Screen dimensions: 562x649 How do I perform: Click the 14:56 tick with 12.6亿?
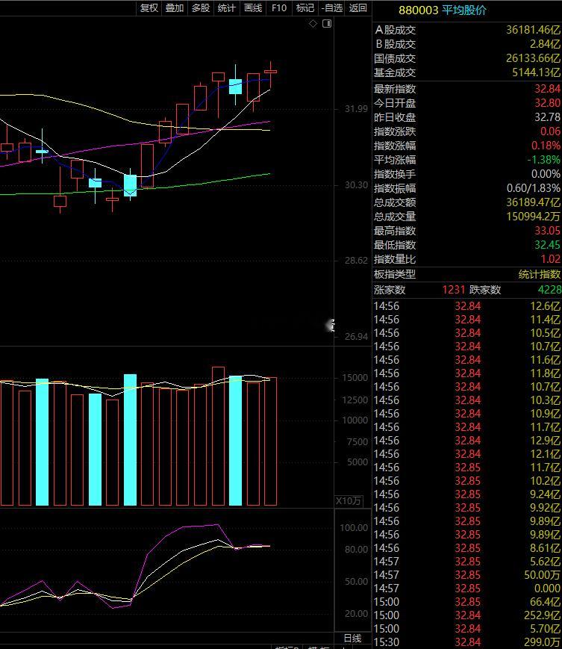point(467,306)
